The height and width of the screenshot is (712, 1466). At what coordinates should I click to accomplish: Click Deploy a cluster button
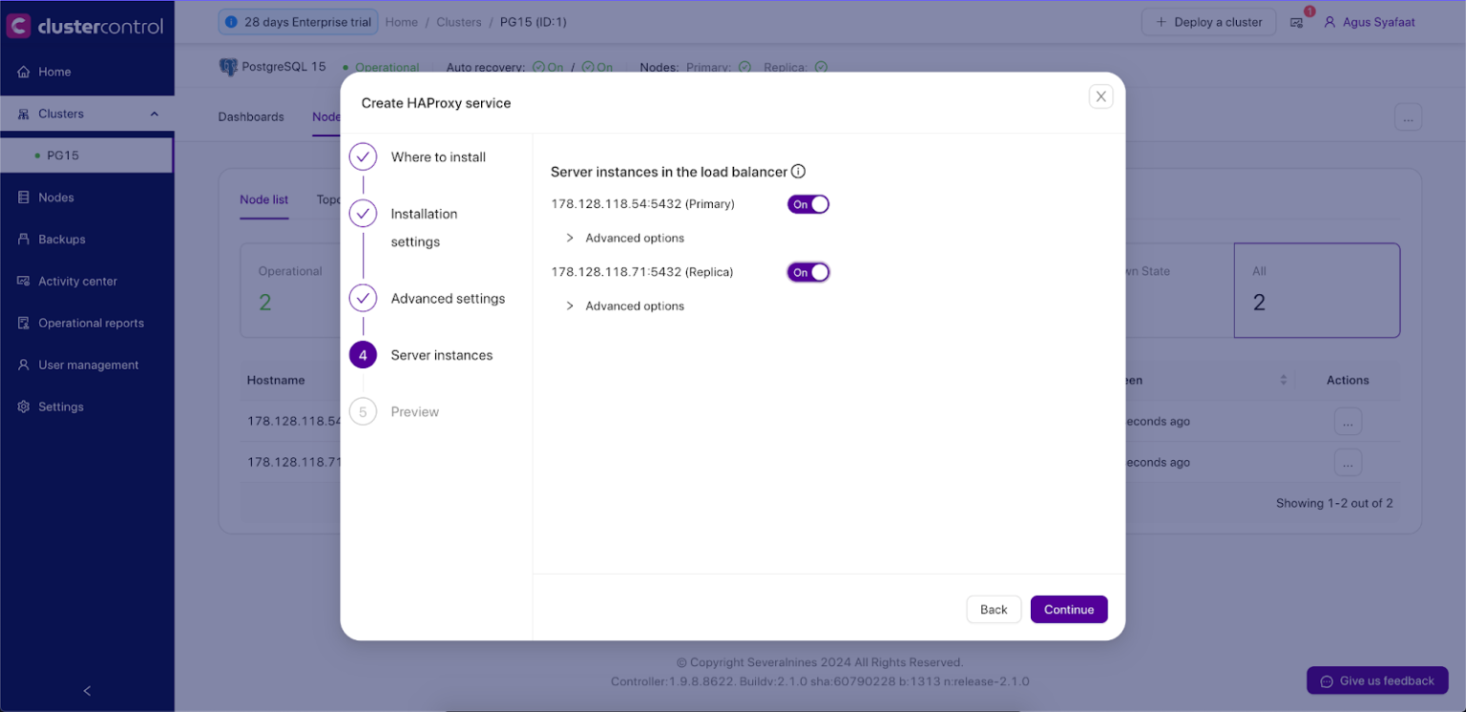[1208, 22]
